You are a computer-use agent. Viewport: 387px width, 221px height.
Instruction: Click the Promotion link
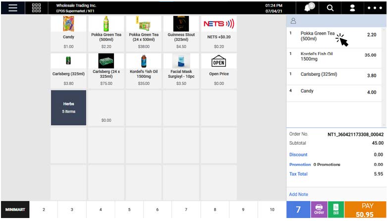click(x=300, y=165)
